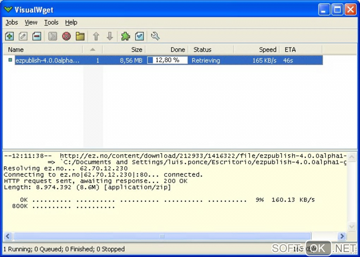Click the New job icon with green plus
Viewport: 360px width, 257px height.
tap(10, 36)
